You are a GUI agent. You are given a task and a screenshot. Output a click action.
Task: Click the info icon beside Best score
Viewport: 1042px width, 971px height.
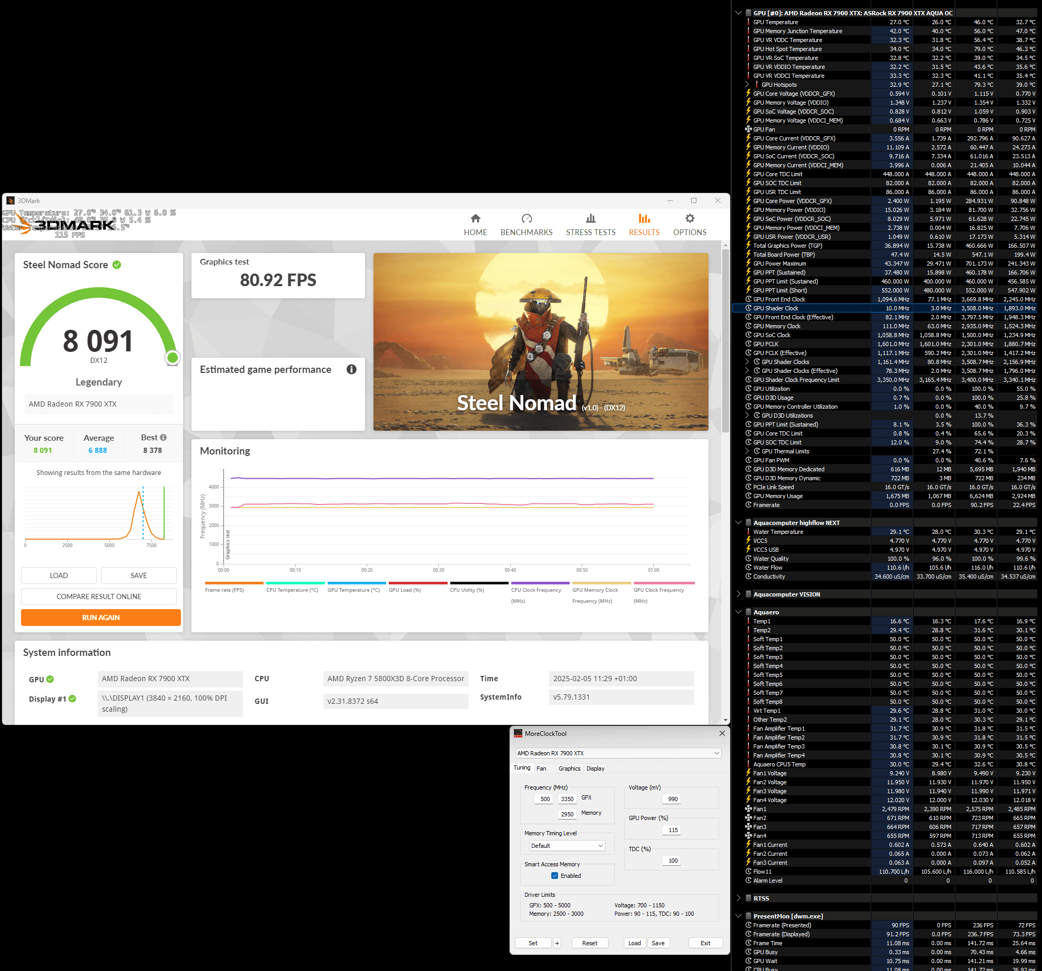tap(164, 438)
